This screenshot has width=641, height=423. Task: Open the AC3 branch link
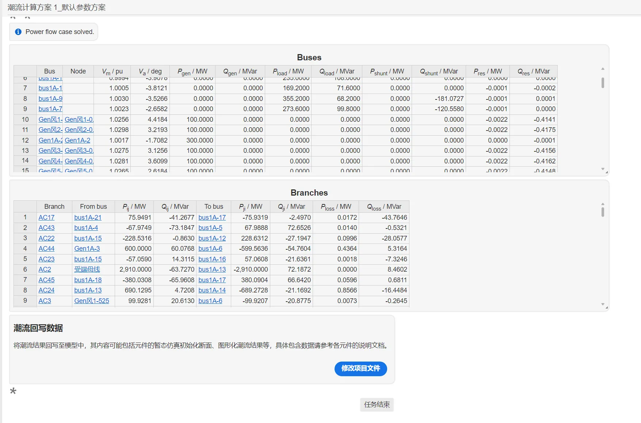pos(45,301)
